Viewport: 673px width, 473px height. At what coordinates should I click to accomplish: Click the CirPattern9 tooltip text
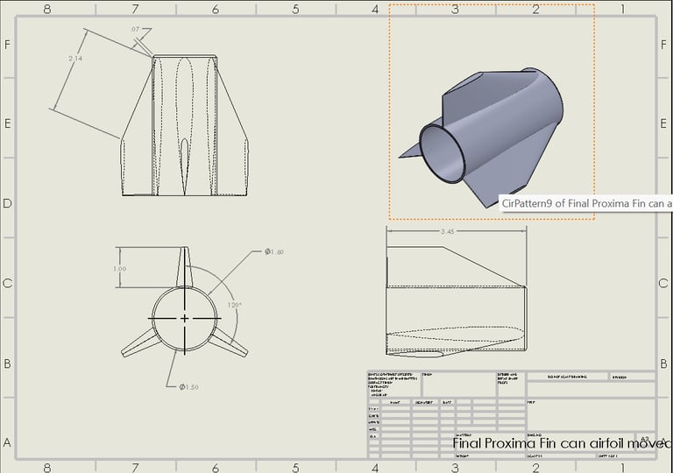pos(586,203)
